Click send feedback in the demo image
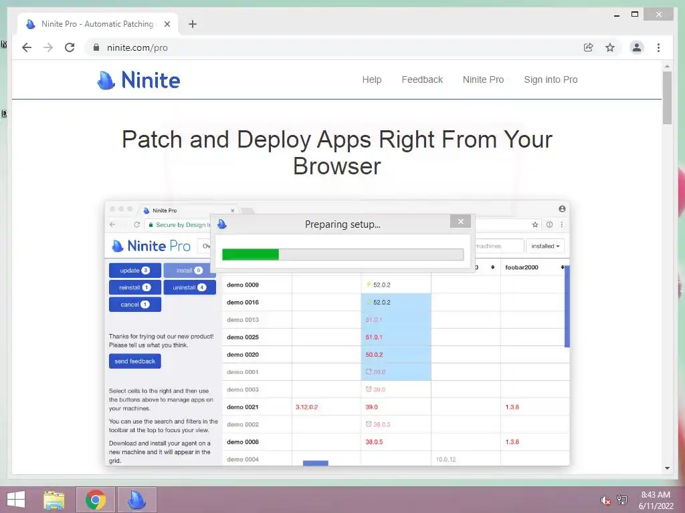Screen dimensions: 685x513 click(x=135, y=361)
